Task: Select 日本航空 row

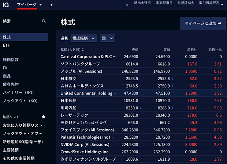Action: tap(141, 79)
